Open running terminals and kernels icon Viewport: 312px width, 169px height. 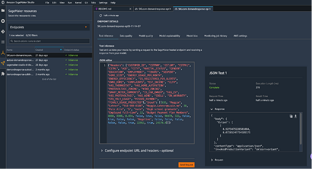pos(3,21)
